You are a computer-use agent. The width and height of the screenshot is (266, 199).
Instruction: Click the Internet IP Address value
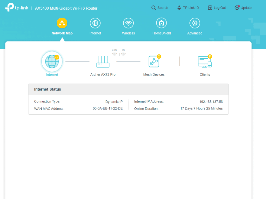tap(211, 102)
